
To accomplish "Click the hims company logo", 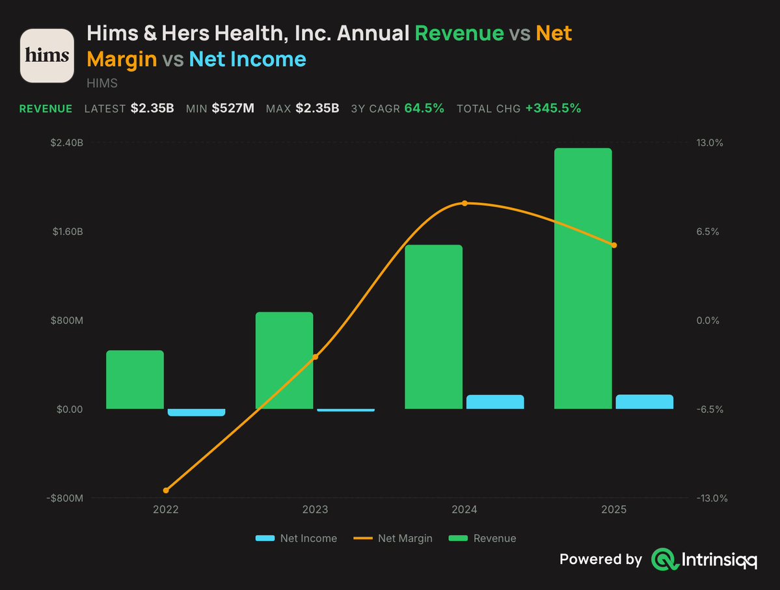I will pos(47,55).
